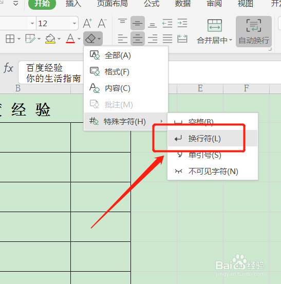The width and height of the screenshot is (281, 284).
Task: Open the font color dropdown arrow
Action: tap(79, 39)
